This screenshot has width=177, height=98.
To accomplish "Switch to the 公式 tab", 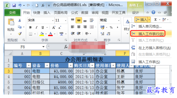I will pos(74,13).
